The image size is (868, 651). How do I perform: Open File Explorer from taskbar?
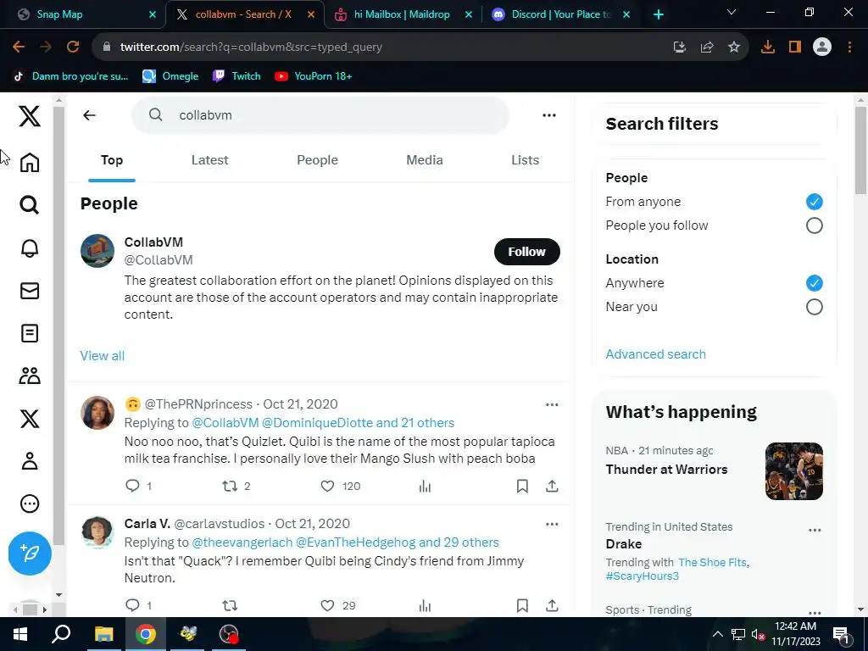103,634
